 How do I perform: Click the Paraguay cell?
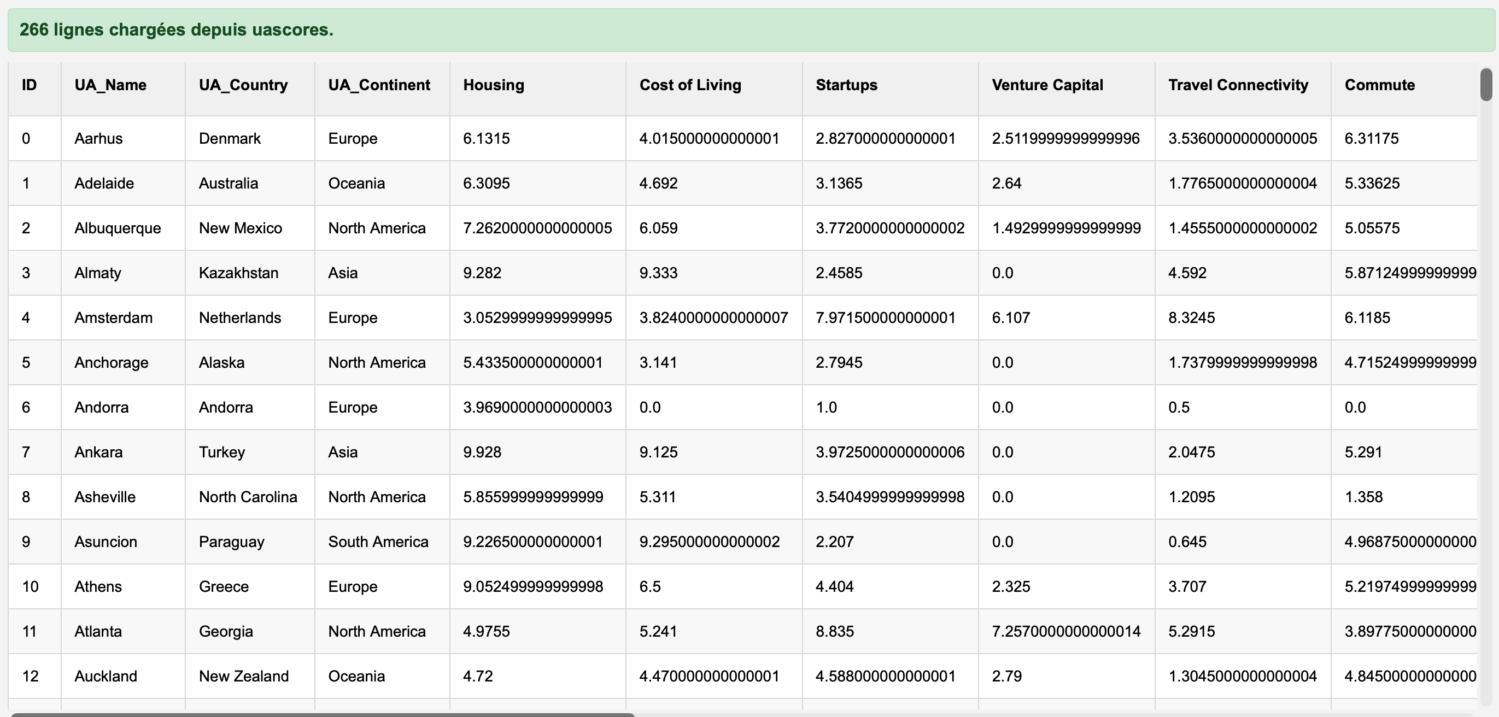250,542
